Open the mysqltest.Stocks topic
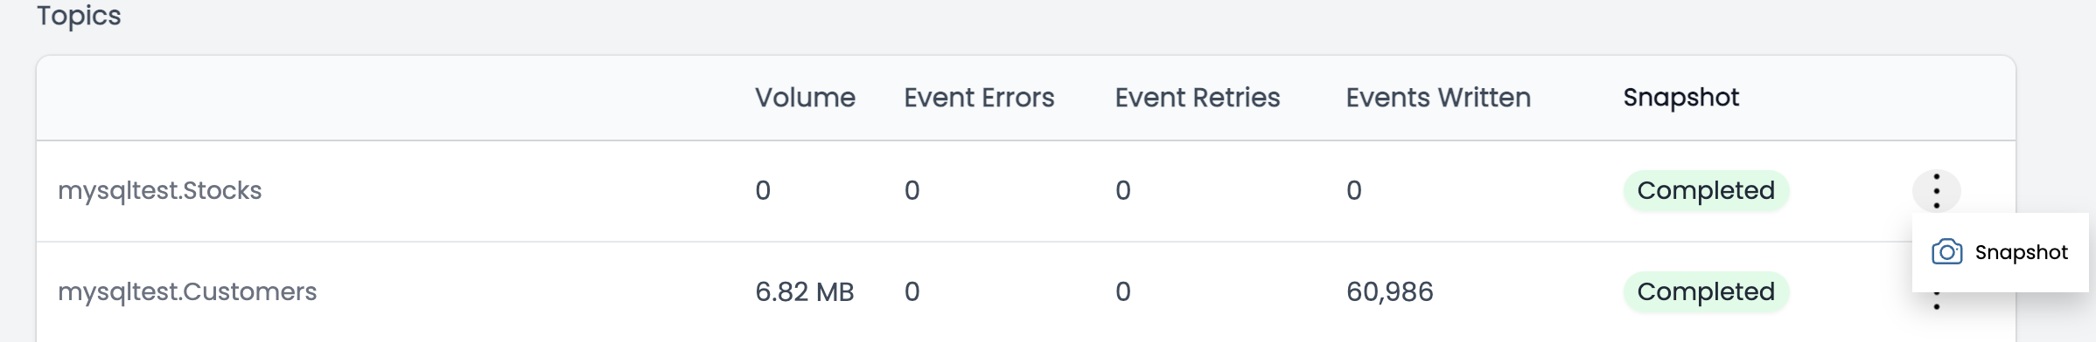Image resolution: width=2096 pixels, height=342 pixels. click(x=159, y=191)
